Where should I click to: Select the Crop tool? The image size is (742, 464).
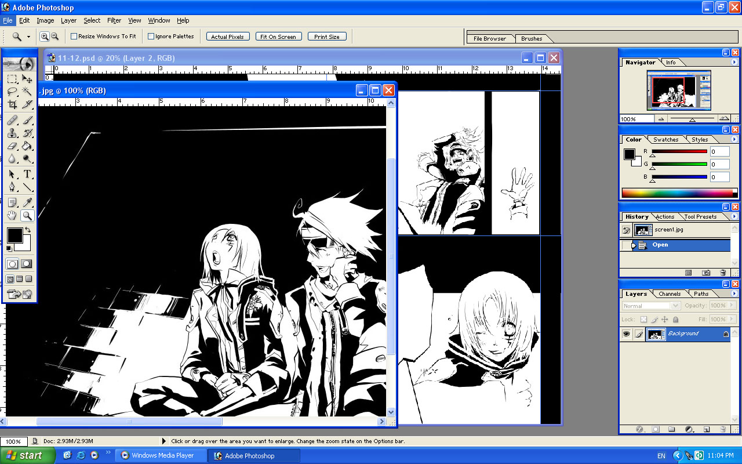[x=12, y=104]
